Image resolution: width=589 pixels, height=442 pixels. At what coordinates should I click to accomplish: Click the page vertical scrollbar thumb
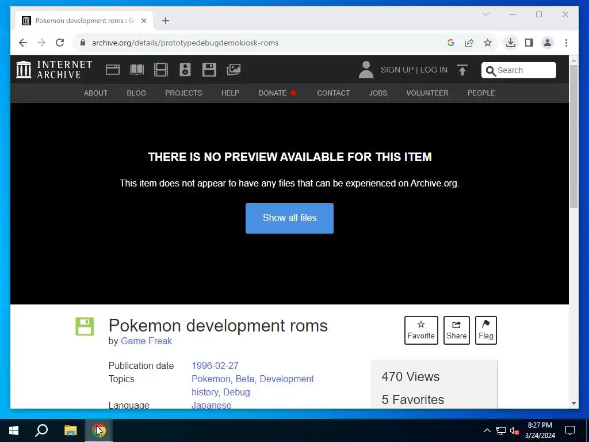click(573, 136)
